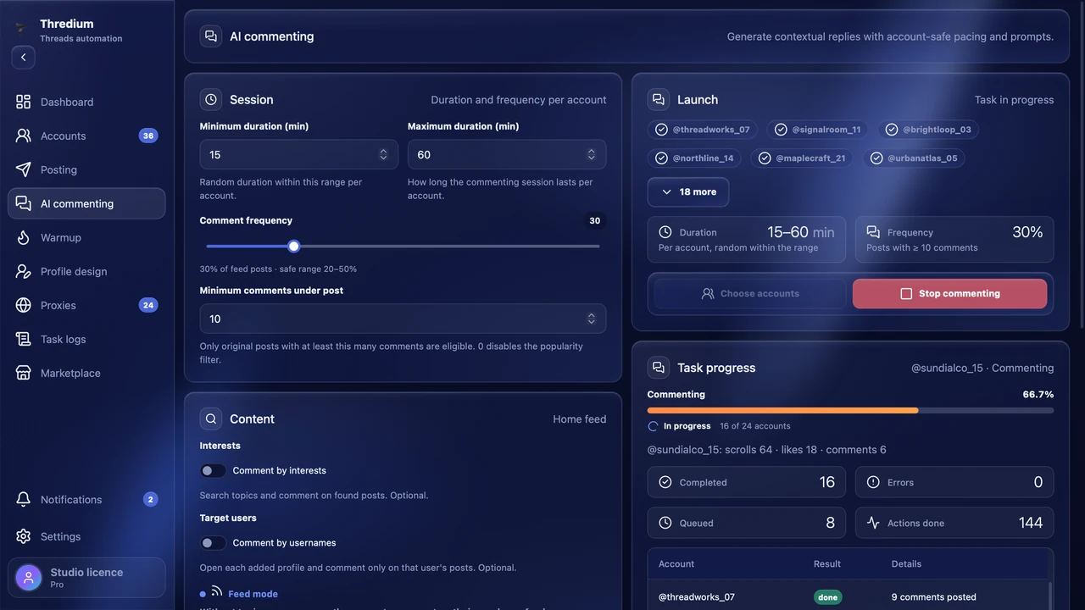Click Maximum duration stepper arrows
Image resolution: width=1085 pixels, height=610 pixels.
point(591,154)
